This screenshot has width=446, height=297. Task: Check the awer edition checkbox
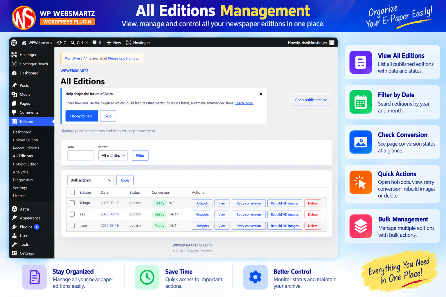pos(72,225)
